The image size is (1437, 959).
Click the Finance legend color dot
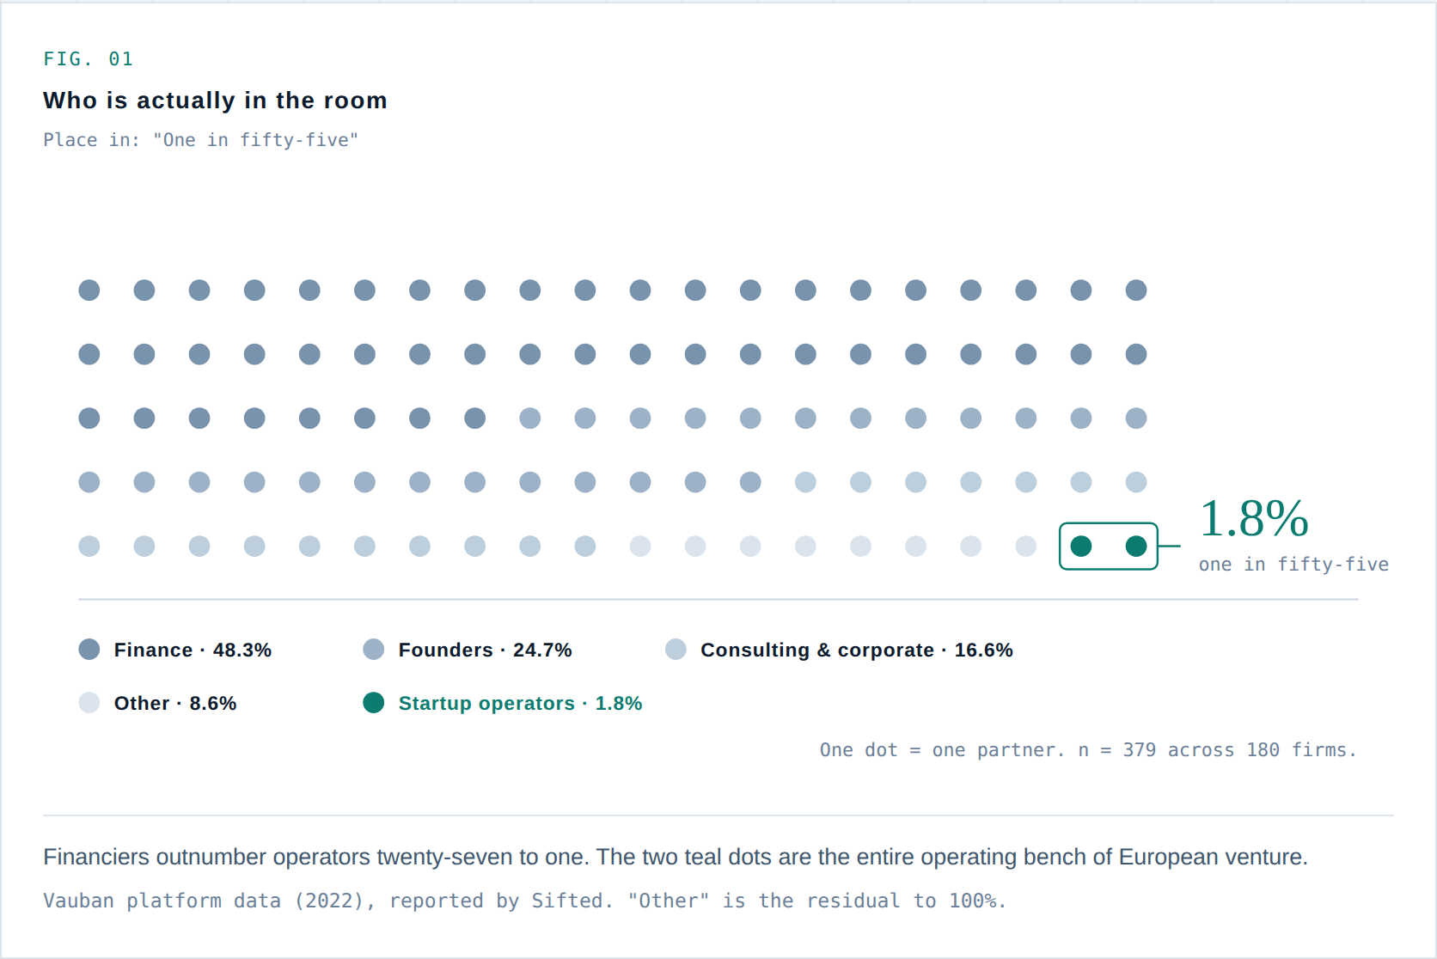point(89,650)
